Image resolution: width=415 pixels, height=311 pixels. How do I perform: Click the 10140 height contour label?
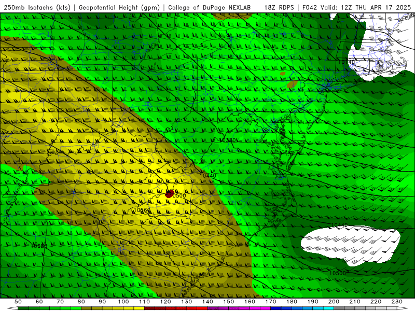click(x=347, y=62)
